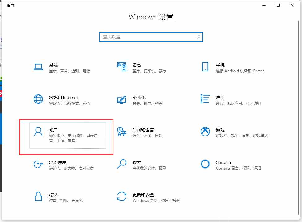
Task: Click the 设备 devices icon
Action: click(122, 67)
